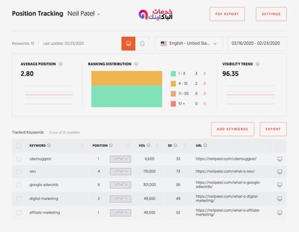Click the SD column info icon

point(176,145)
